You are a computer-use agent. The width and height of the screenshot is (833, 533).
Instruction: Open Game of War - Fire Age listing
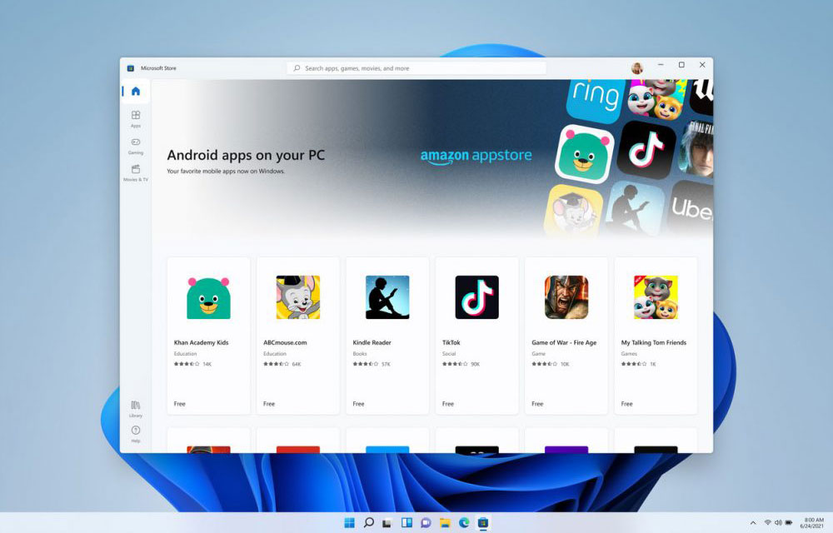(566, 335)
